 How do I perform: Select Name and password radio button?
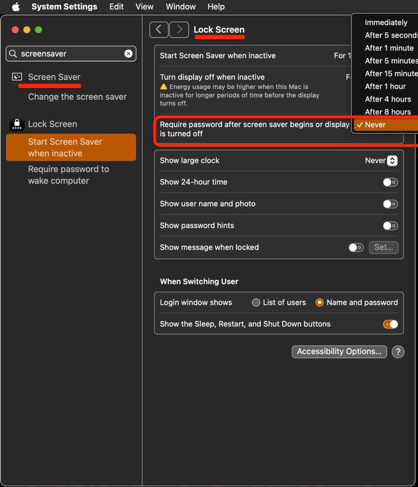[320, 302]
